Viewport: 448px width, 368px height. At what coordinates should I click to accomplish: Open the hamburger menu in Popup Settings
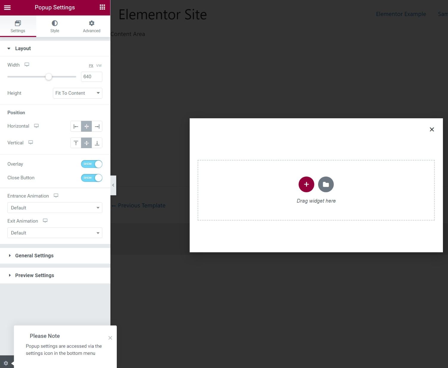coord(7,7)
